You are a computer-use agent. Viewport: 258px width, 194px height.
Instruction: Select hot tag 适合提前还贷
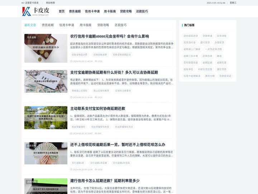coord(191,36)
